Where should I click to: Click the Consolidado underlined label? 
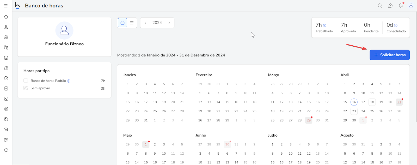pos(396,31)
